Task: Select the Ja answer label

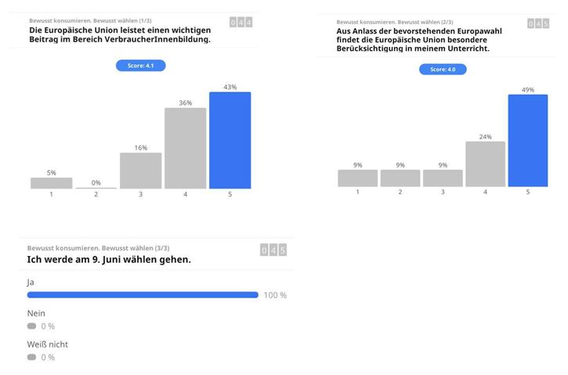Action: [x=31, y=281]
